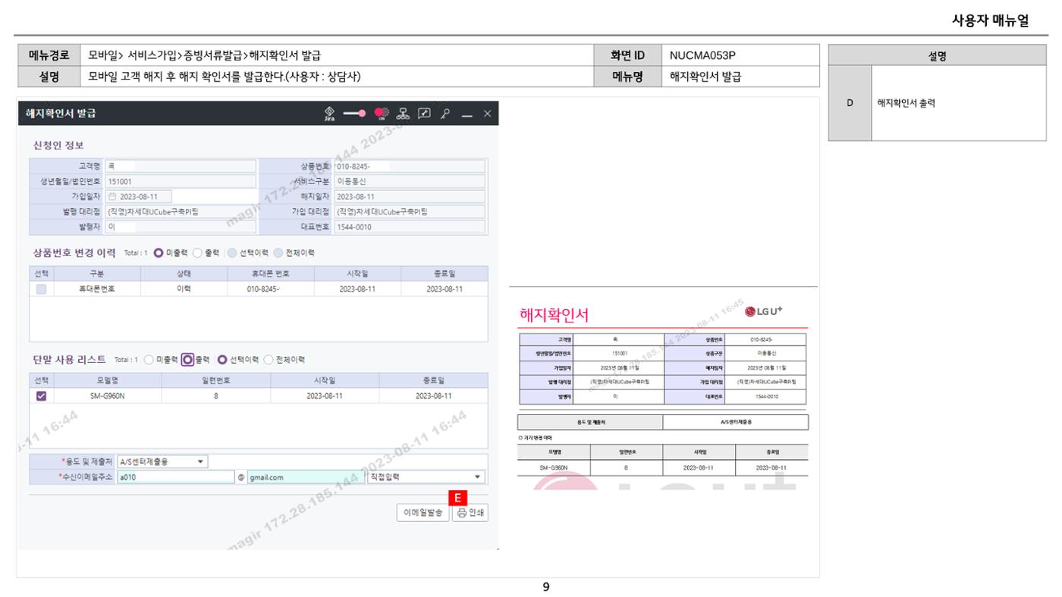Click the 인쇄 print button
This screenshot has width=1062, height=597.
470,513
